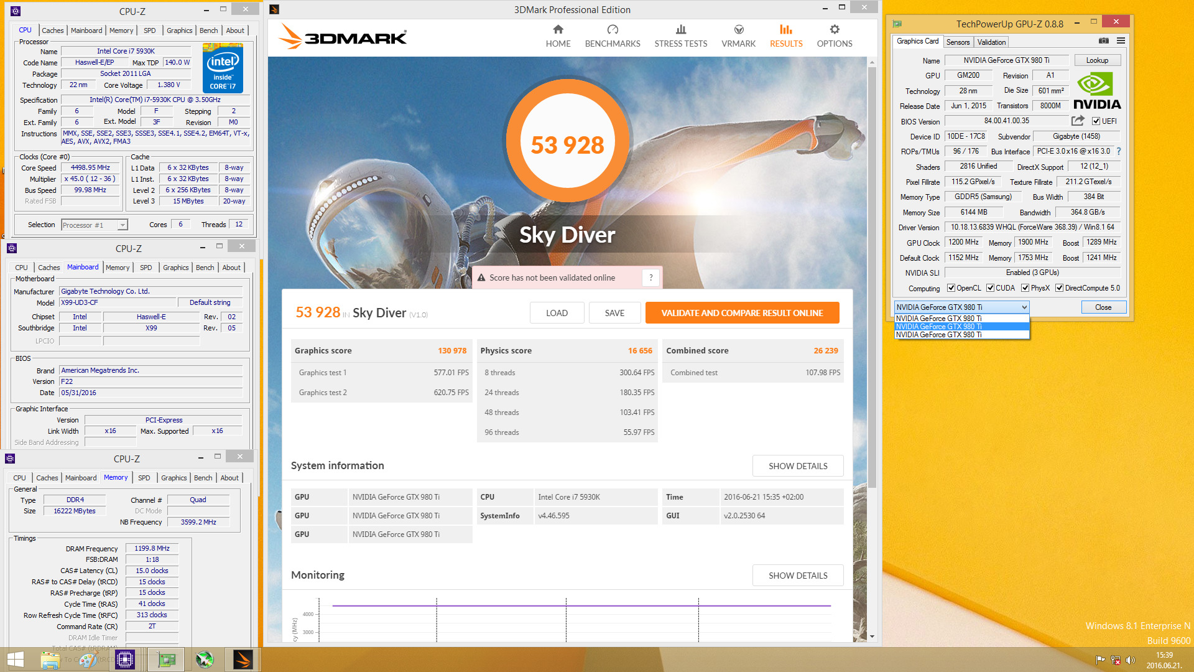Click the Lookup button in GPU-Z
The image size is (1194, 672).
pyautogui.click(x=1097, y=60)
